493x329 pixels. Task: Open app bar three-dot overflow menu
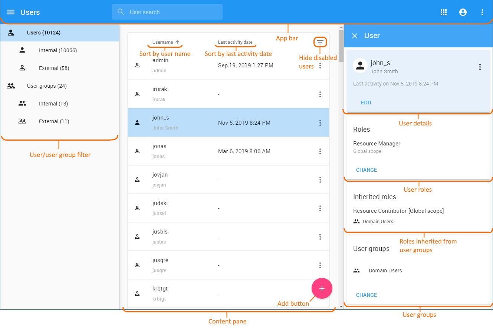point(482,12)
